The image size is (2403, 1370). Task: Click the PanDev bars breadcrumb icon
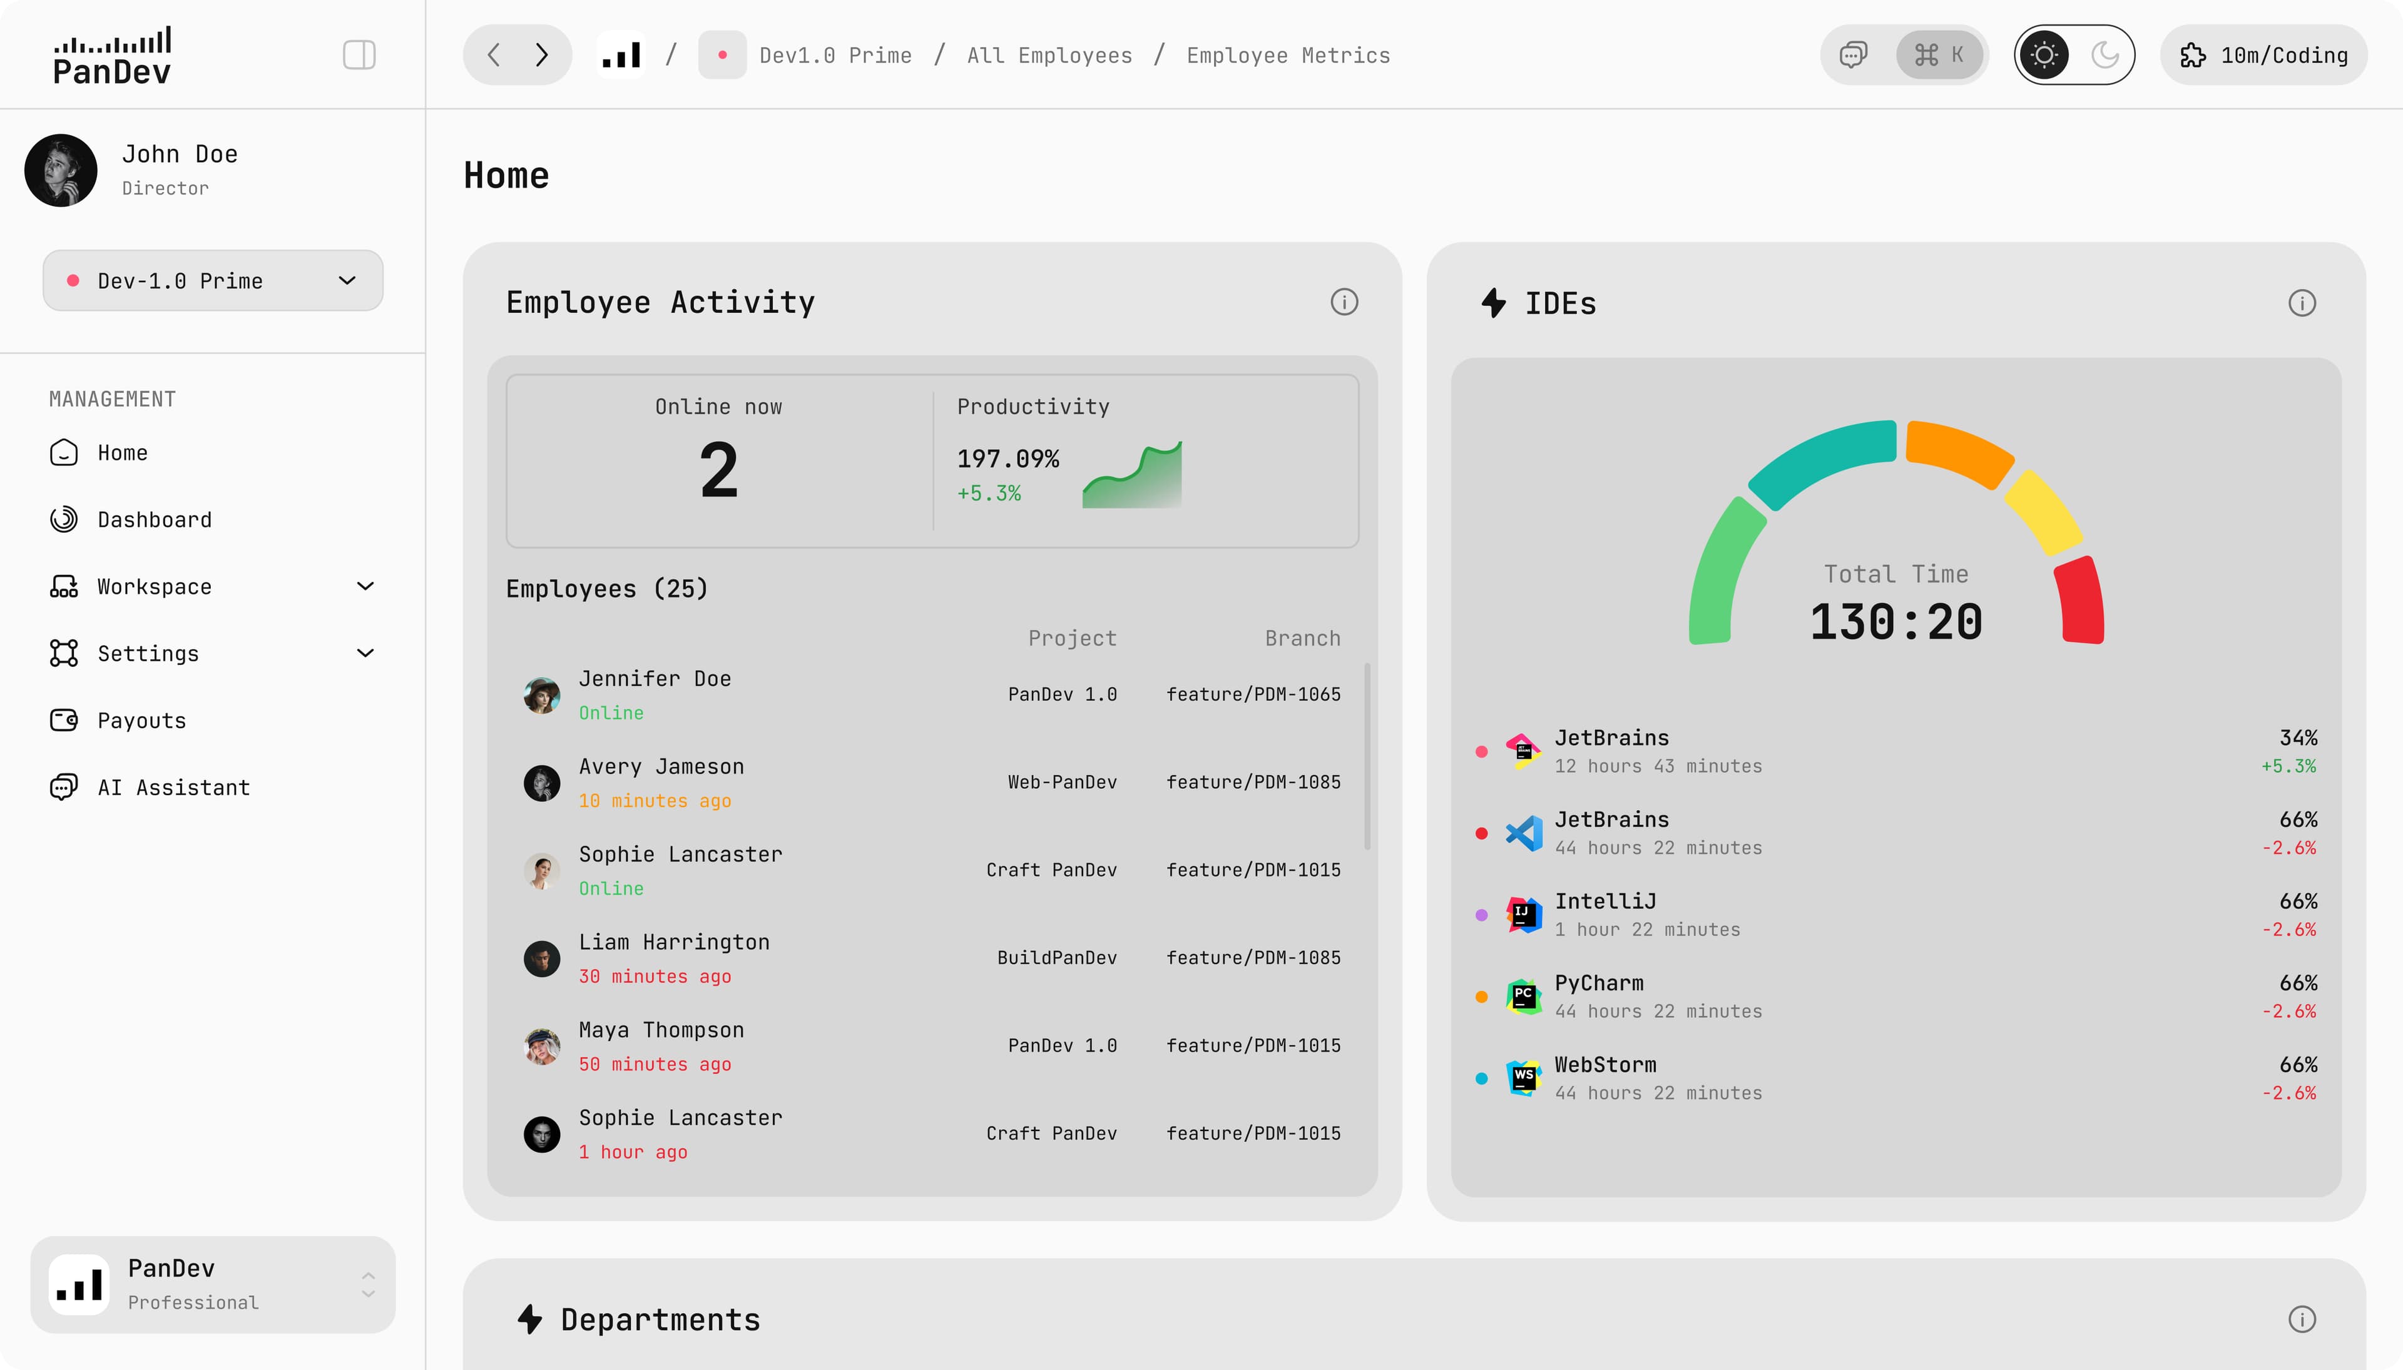pos(621,54)
